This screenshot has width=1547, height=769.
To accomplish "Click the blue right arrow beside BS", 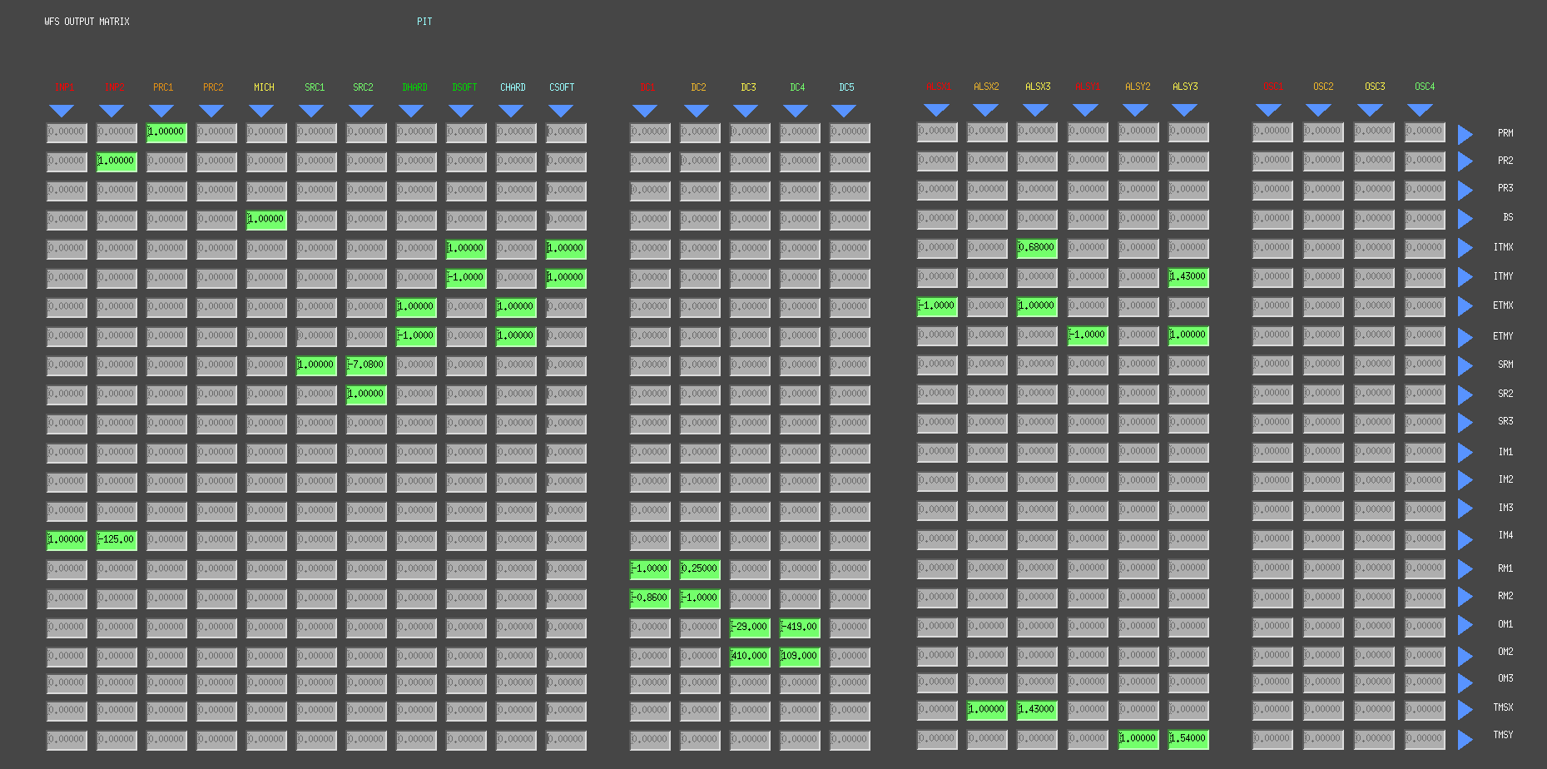I will 1465,219.
